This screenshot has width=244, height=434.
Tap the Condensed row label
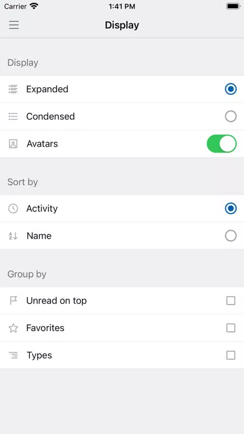click(x=50, y=116)
